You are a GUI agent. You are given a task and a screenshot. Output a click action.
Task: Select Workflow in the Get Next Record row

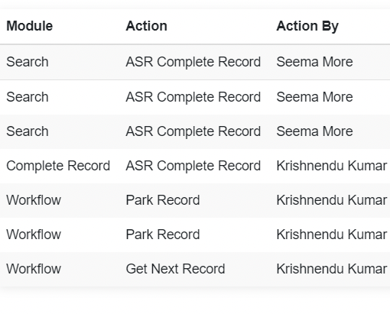pos(34,269)
